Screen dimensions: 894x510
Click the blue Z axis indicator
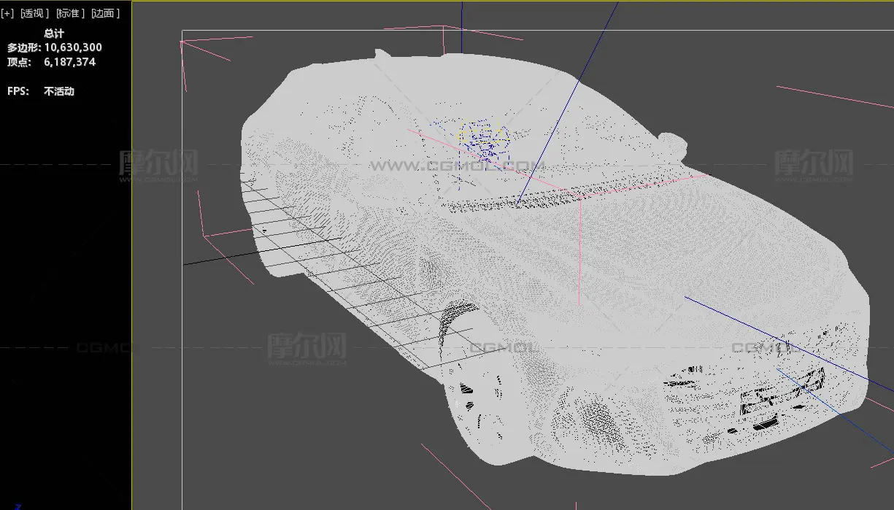click(x=18, y=506)
